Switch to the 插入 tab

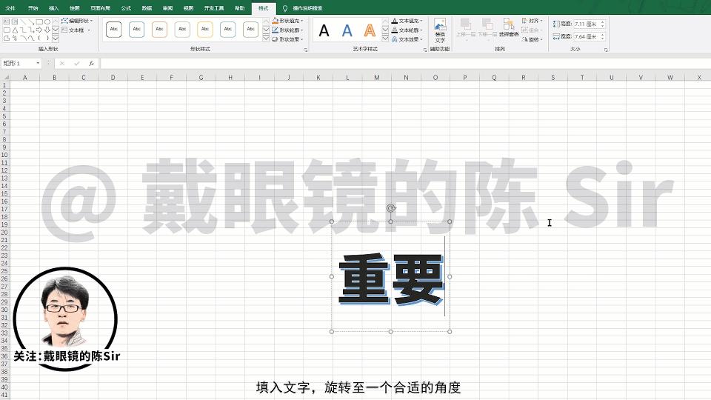point(53,8)
